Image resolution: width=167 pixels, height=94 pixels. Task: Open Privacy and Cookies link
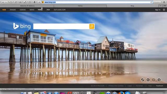116,86
